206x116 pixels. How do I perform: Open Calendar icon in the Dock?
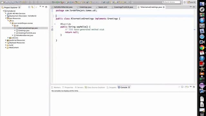[202, 53]
